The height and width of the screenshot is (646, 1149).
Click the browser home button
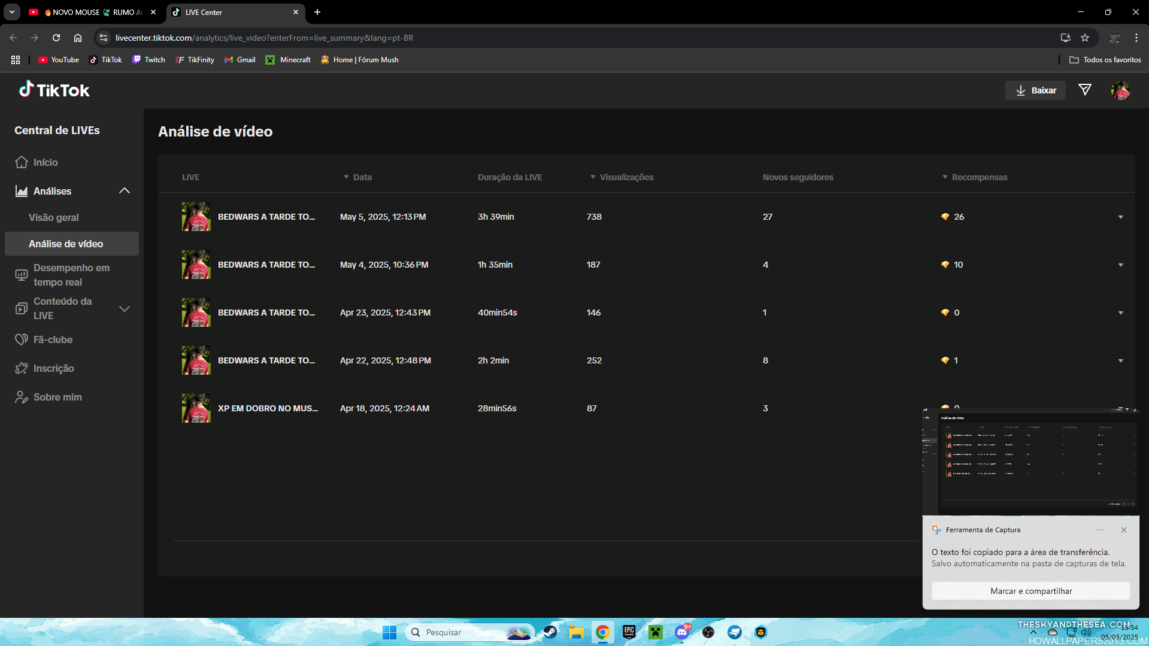[x=78, y=38]
